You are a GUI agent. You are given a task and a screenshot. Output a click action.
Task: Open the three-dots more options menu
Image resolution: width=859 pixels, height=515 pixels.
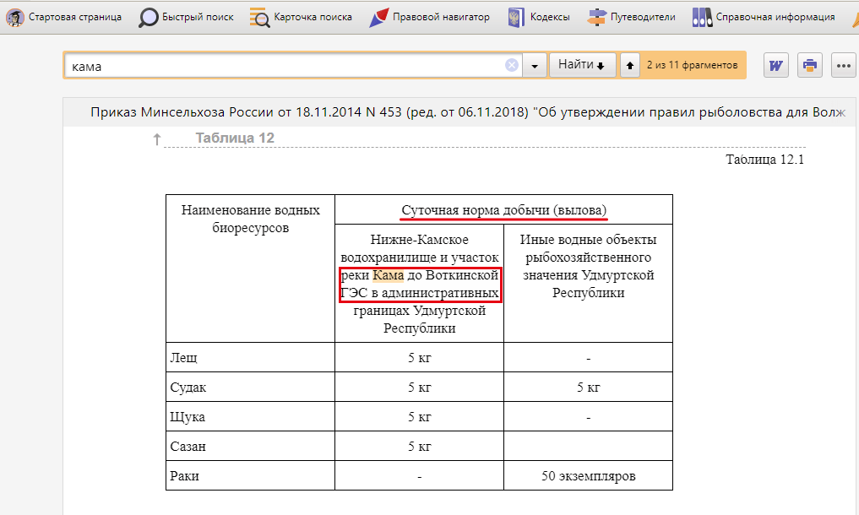click(844, 65)
